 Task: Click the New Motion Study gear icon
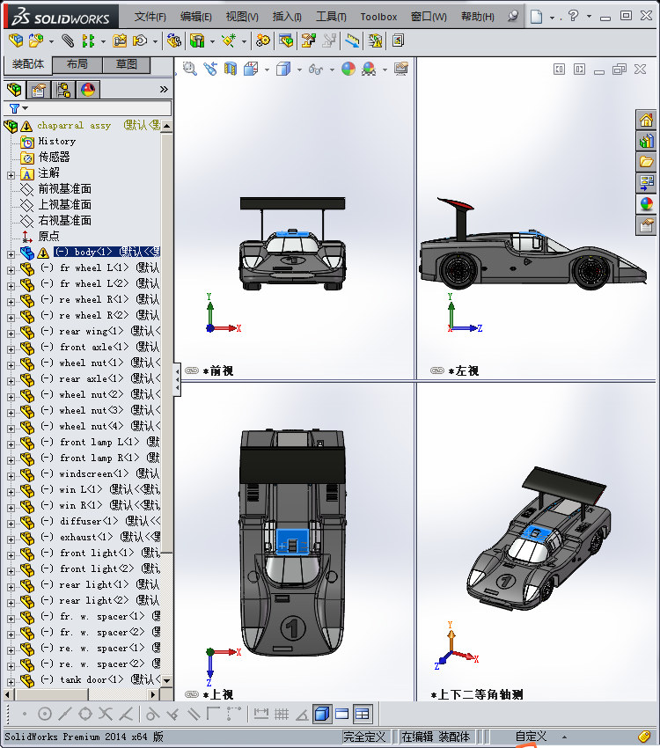(263, 41)
